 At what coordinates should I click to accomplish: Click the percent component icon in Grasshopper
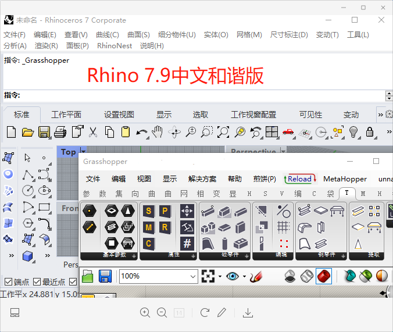click(284, 211)
